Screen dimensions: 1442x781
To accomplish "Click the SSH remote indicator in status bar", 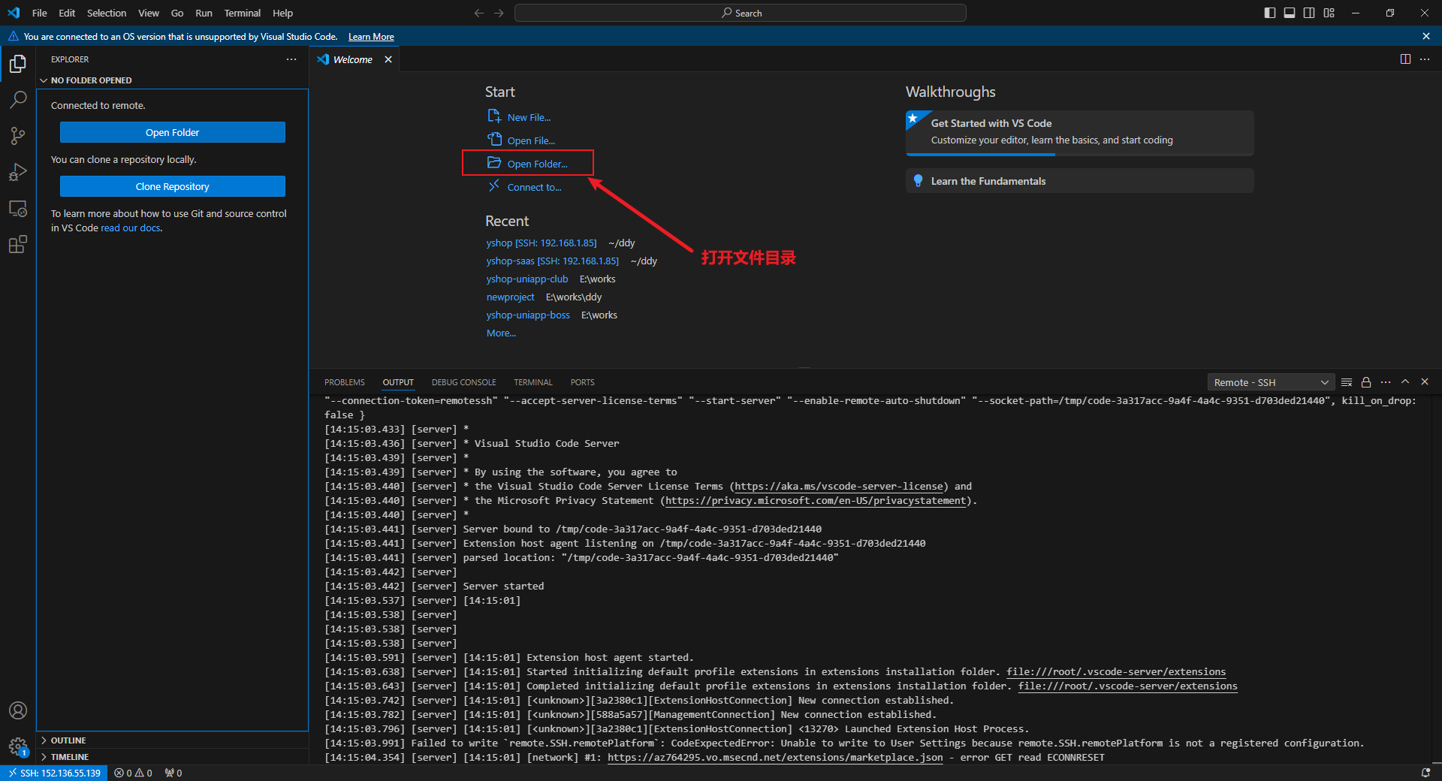I will point(55,773).
